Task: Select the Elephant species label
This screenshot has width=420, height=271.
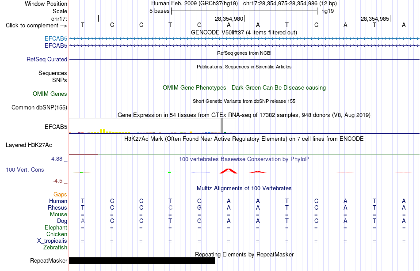Action: [x=56, y=227]
